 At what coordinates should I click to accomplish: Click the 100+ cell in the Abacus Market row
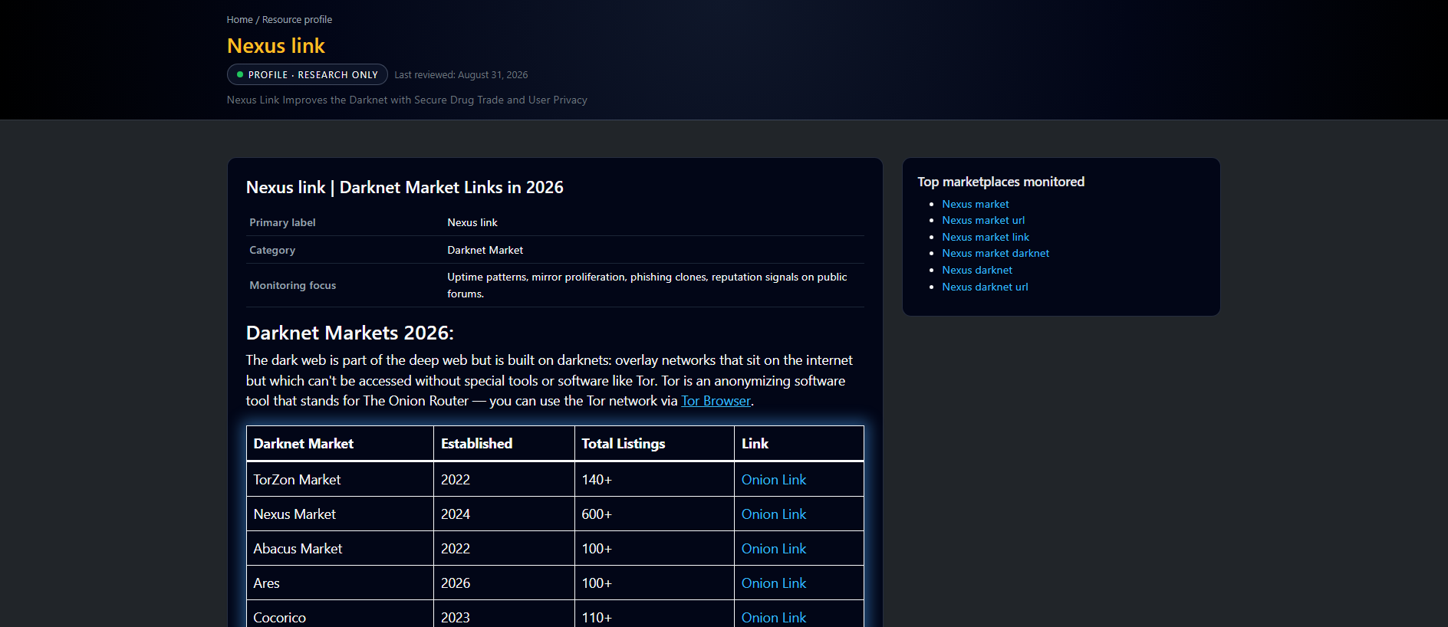(654, 549)
